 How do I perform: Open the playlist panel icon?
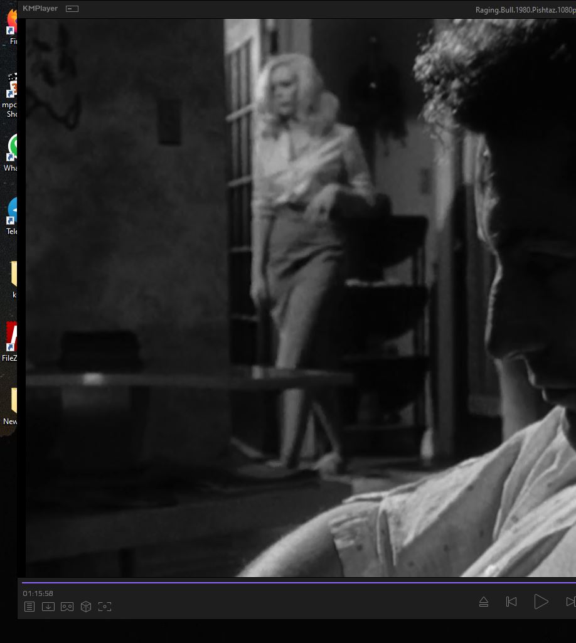pos(29,607)
